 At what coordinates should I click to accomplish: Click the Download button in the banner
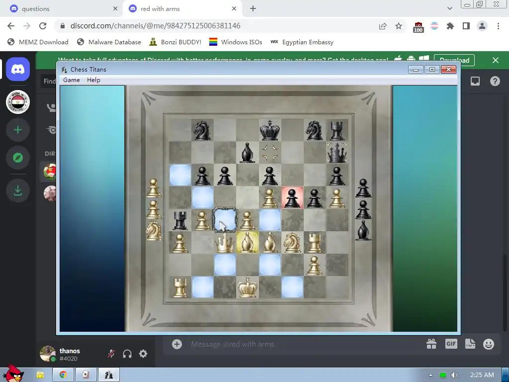pos(454,60)
